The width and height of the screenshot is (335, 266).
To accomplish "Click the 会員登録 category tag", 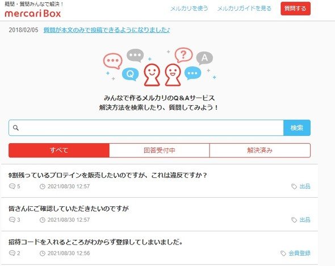I will [x=300, y=253].
